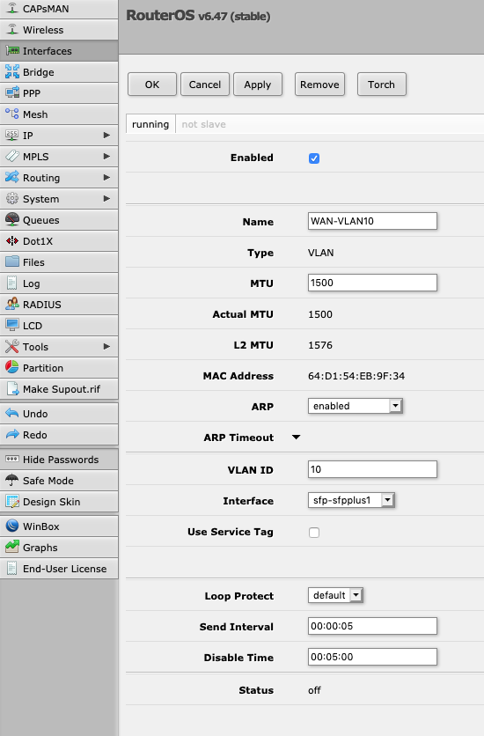
Task: Open Queues via its gauge icon
Action: [x=12, y=220]
